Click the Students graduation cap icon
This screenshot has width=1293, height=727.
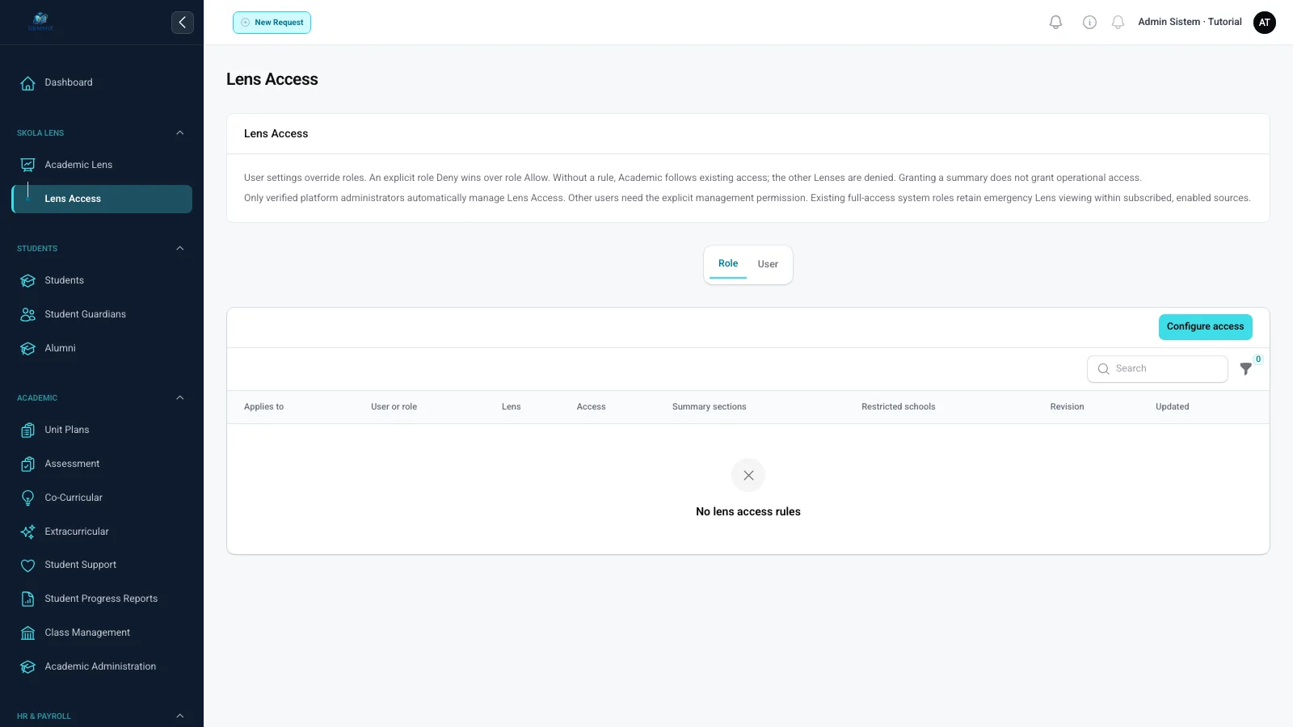pos(27,280)
